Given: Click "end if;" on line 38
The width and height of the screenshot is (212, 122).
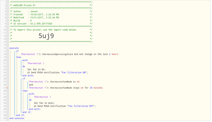Looking at the screenshot, I should click(20, 115).
